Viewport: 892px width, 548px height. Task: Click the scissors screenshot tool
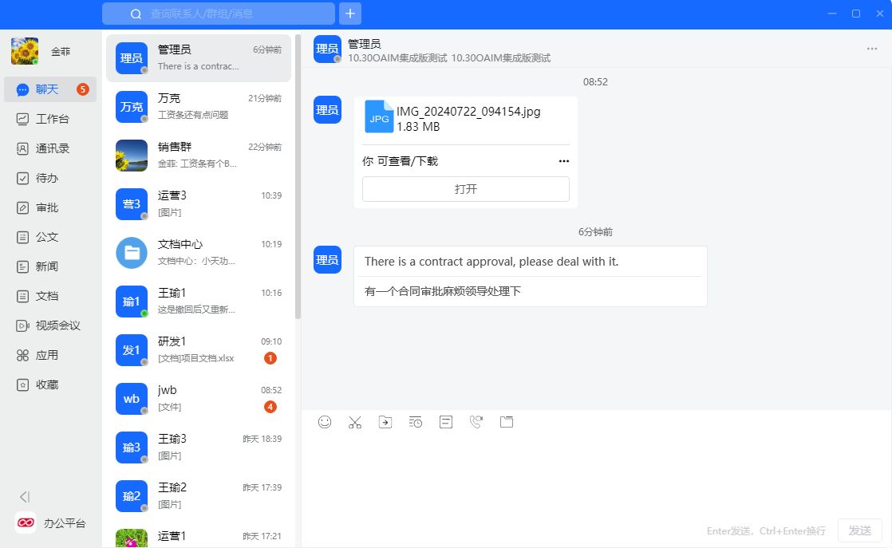point(355,422)
